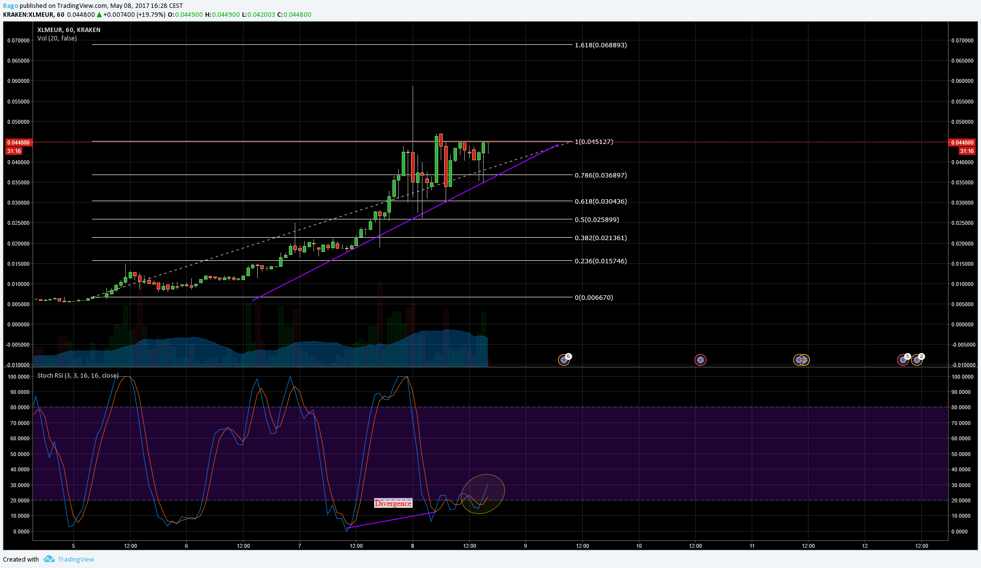Screen dimensions: 981x568
Task: Select the 0(0.006670) Fibonacci label
Action: tap(594, 297)
